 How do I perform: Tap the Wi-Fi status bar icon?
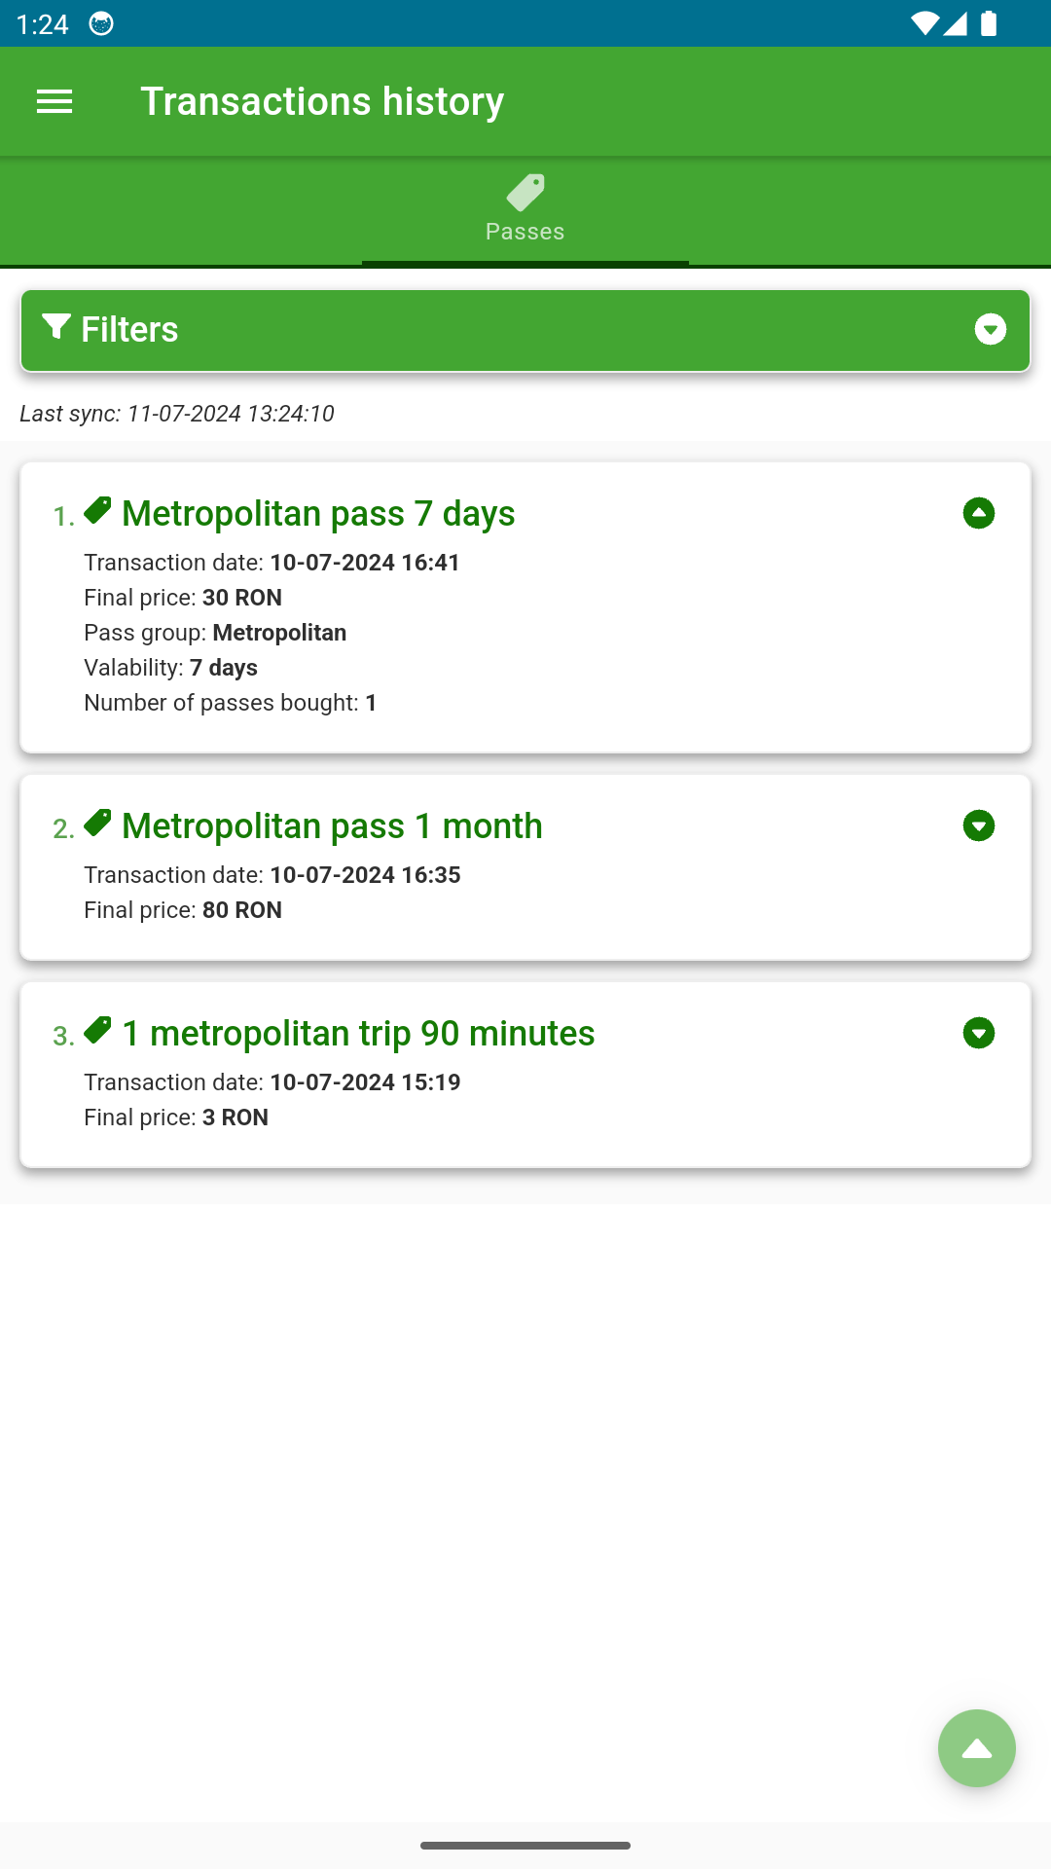(924, 23)
